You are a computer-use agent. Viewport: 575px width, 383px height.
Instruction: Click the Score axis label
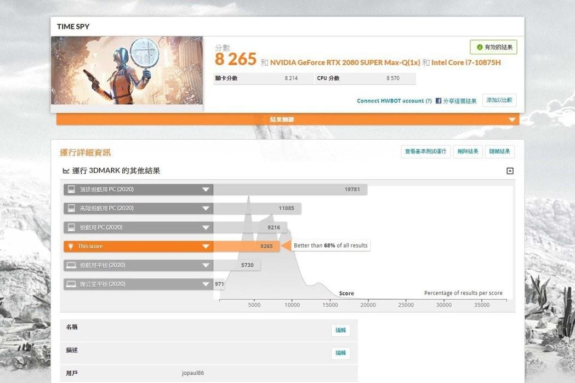coord(346,293)
